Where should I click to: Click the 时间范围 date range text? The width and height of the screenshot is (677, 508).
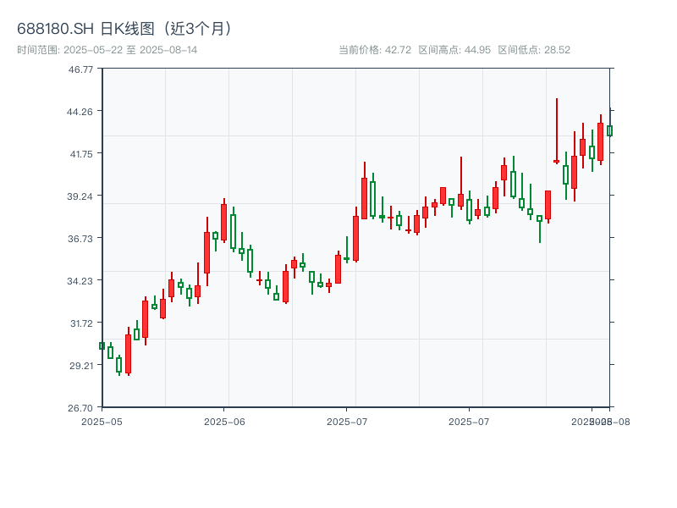click(x=107, y=50)
